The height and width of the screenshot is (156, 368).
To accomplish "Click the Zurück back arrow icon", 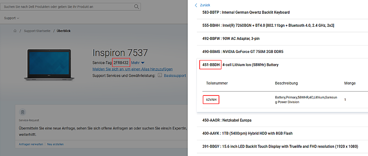I will [196, 5].
